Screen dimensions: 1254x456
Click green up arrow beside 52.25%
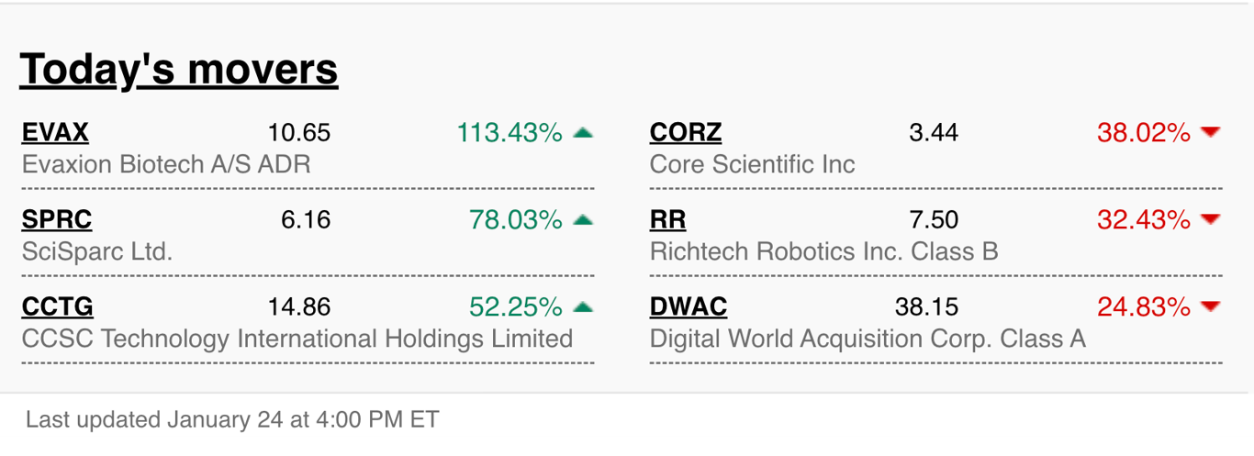click(583, 306)
